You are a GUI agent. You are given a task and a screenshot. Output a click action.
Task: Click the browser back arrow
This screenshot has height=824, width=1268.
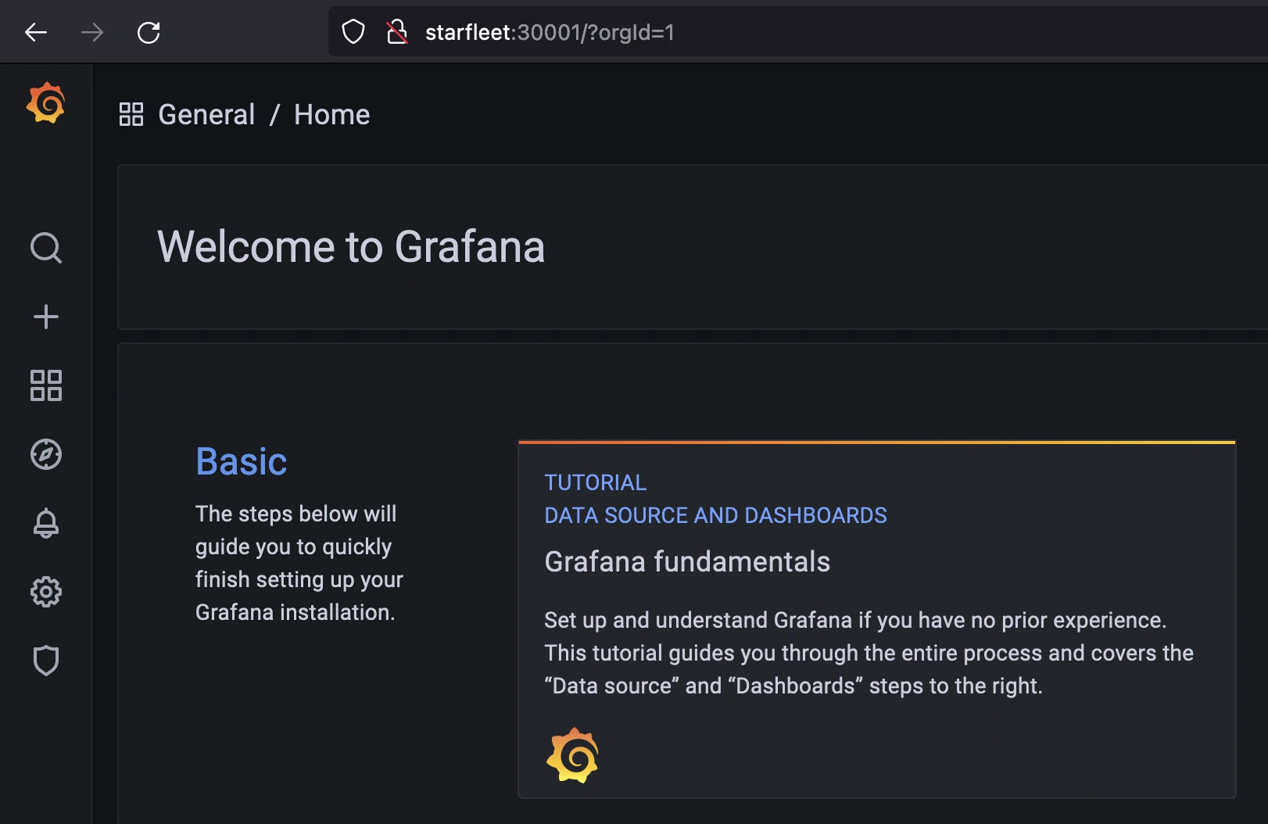pos(36,32)
